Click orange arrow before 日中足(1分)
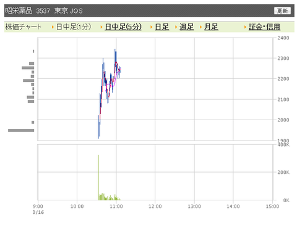 tap(53, 27)
